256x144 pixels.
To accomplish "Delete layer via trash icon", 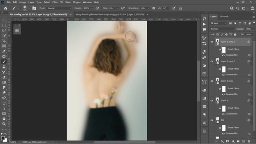I will 249,141.
